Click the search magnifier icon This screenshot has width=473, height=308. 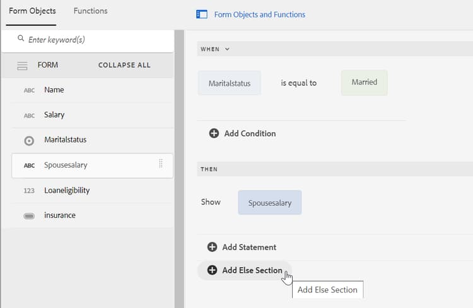(21, 39)
